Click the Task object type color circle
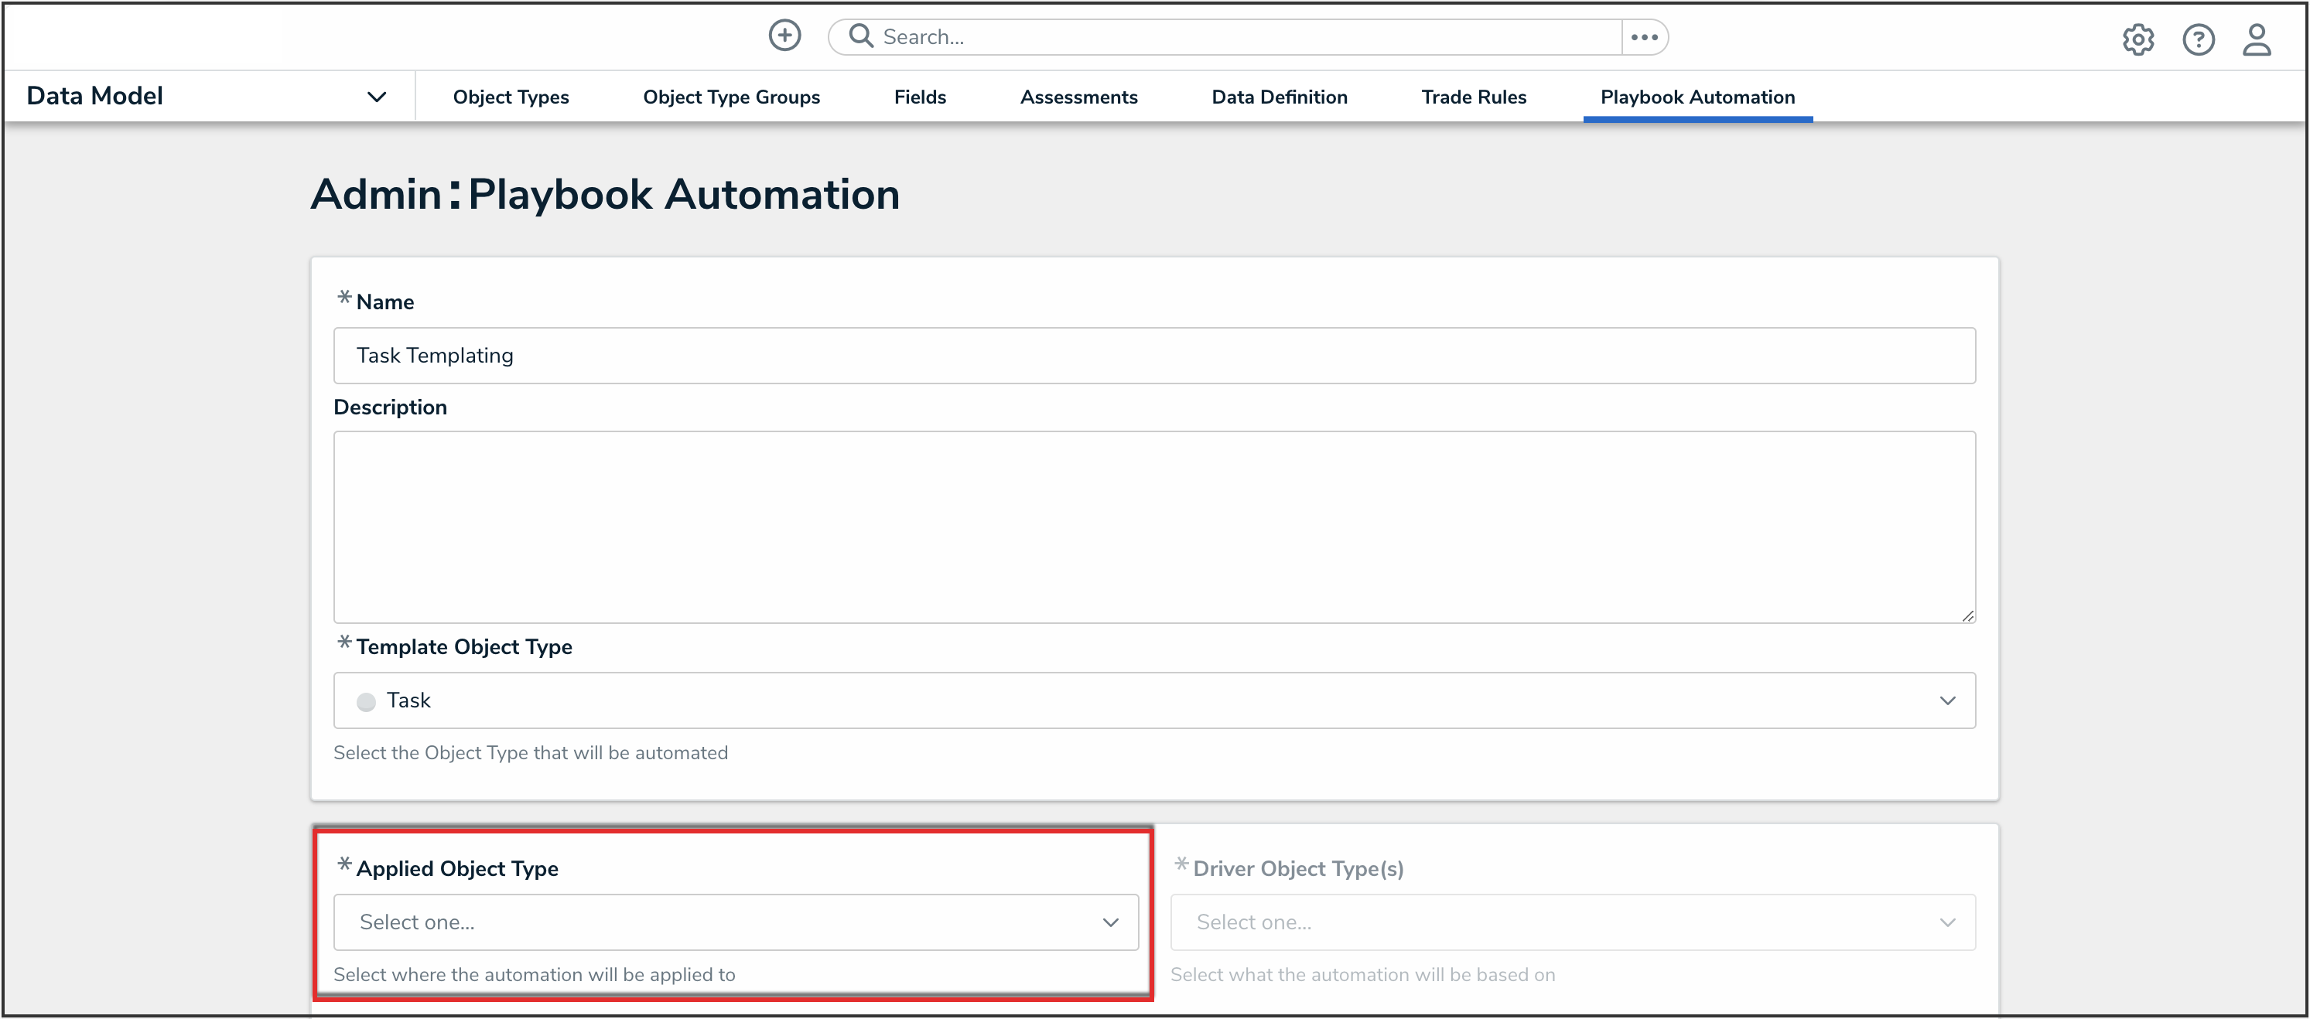Image resolution: width=2310 pixels, height=1019 pixels. pyautogui.click(x=366, y=702)
